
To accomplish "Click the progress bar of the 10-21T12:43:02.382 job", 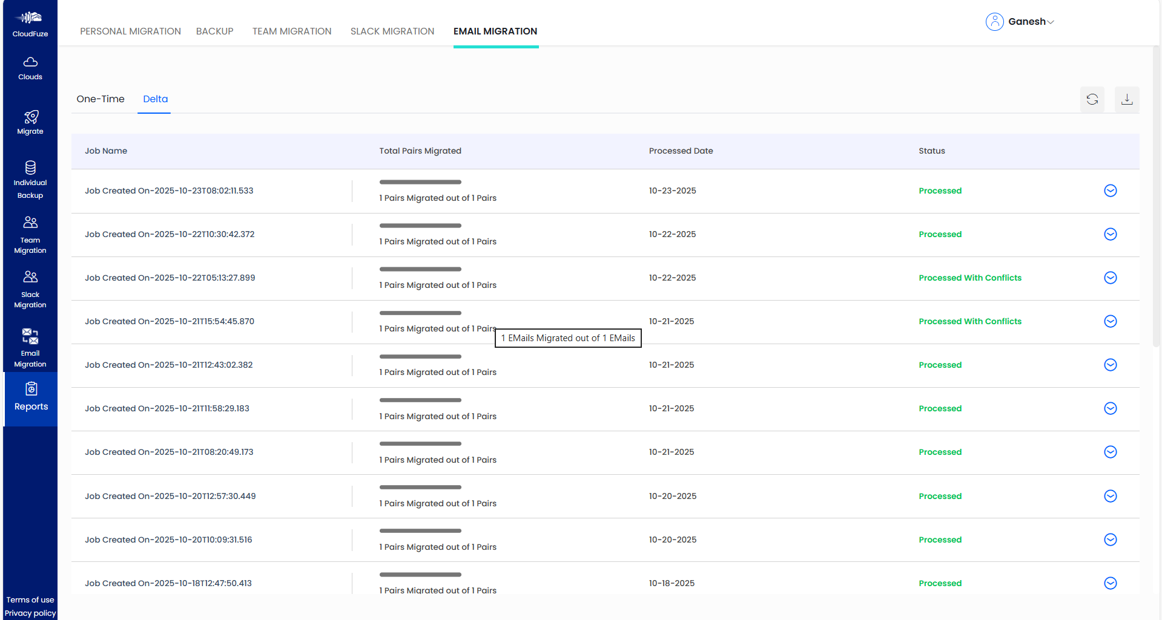I will pos(420,356).
